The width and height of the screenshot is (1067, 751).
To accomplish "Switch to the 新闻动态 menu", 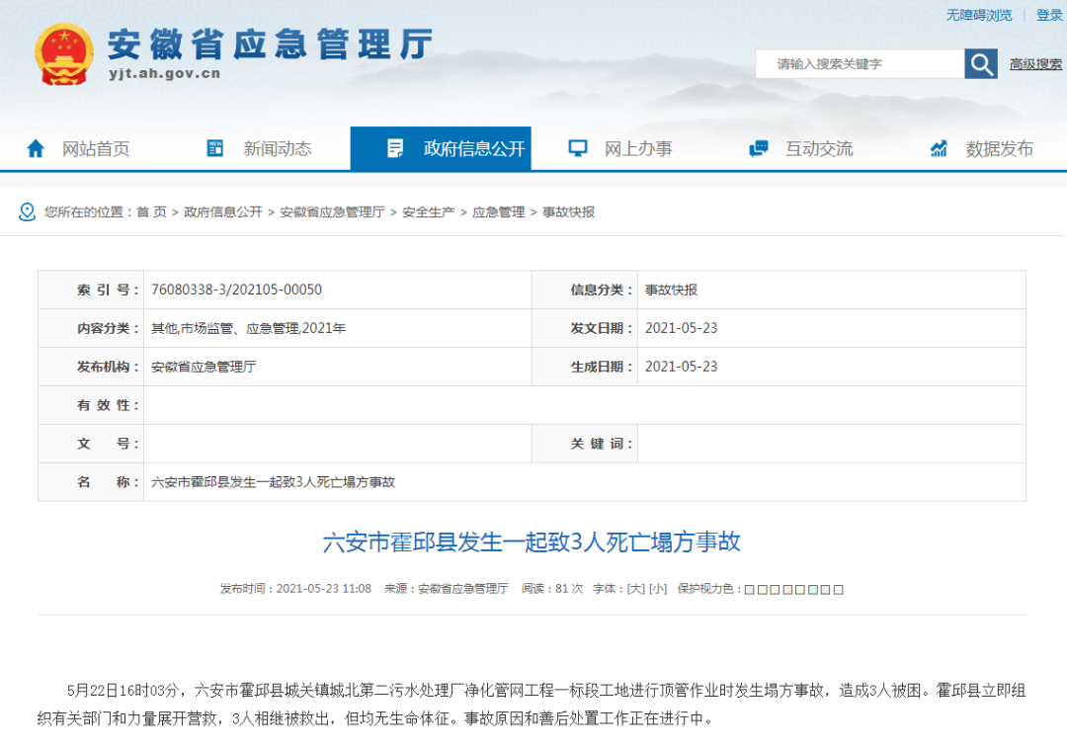I will [x=277, y=148].
